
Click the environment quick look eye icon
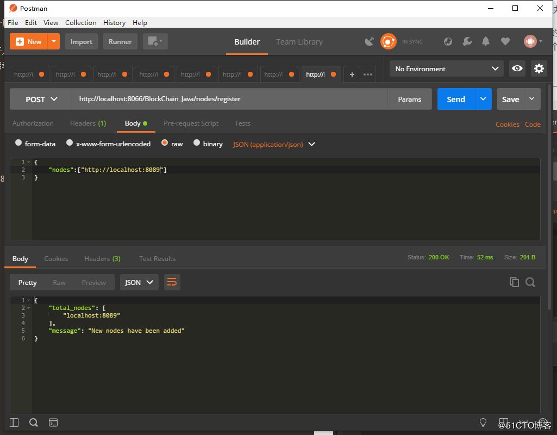tap(517, 69)
